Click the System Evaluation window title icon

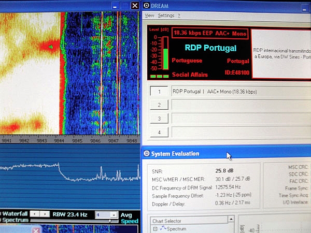click(x=147, y=153)
